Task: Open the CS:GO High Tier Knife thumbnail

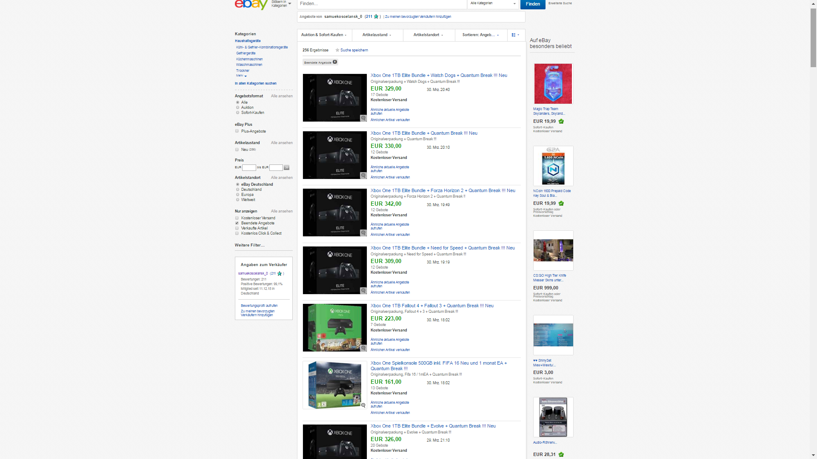Action: (553, 250)
